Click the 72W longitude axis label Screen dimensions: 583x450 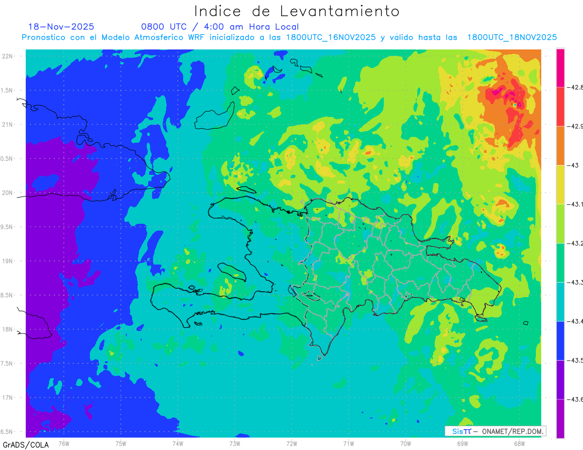291,443
